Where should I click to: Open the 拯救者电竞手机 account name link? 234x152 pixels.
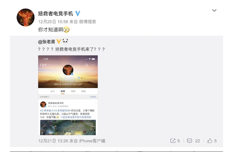(x=56, y=14)
